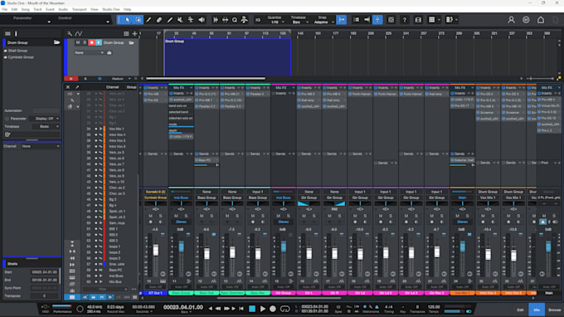Open the user account icon
564x317 pixels.
point(511,20)
